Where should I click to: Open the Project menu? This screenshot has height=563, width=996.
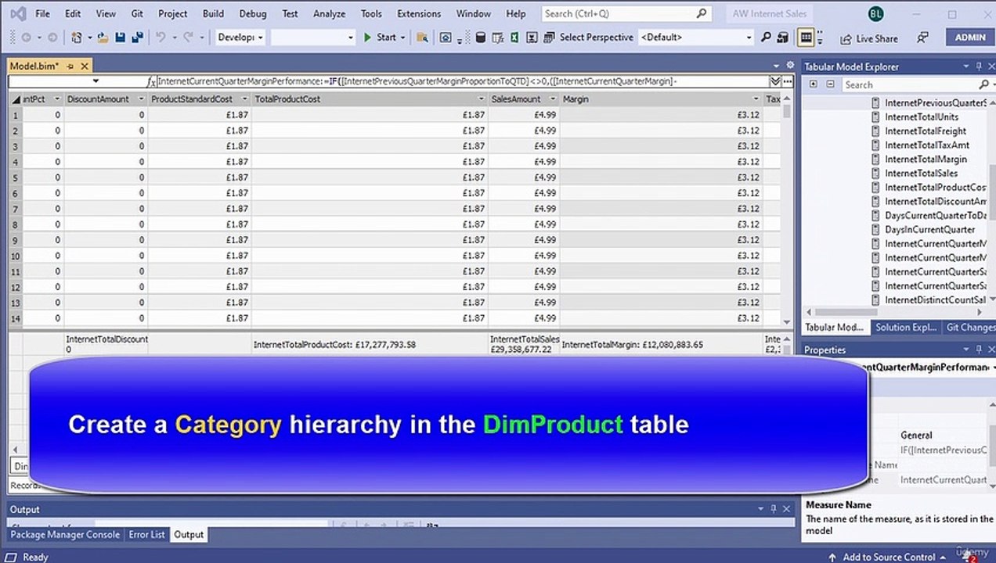[x=172, y=13]
